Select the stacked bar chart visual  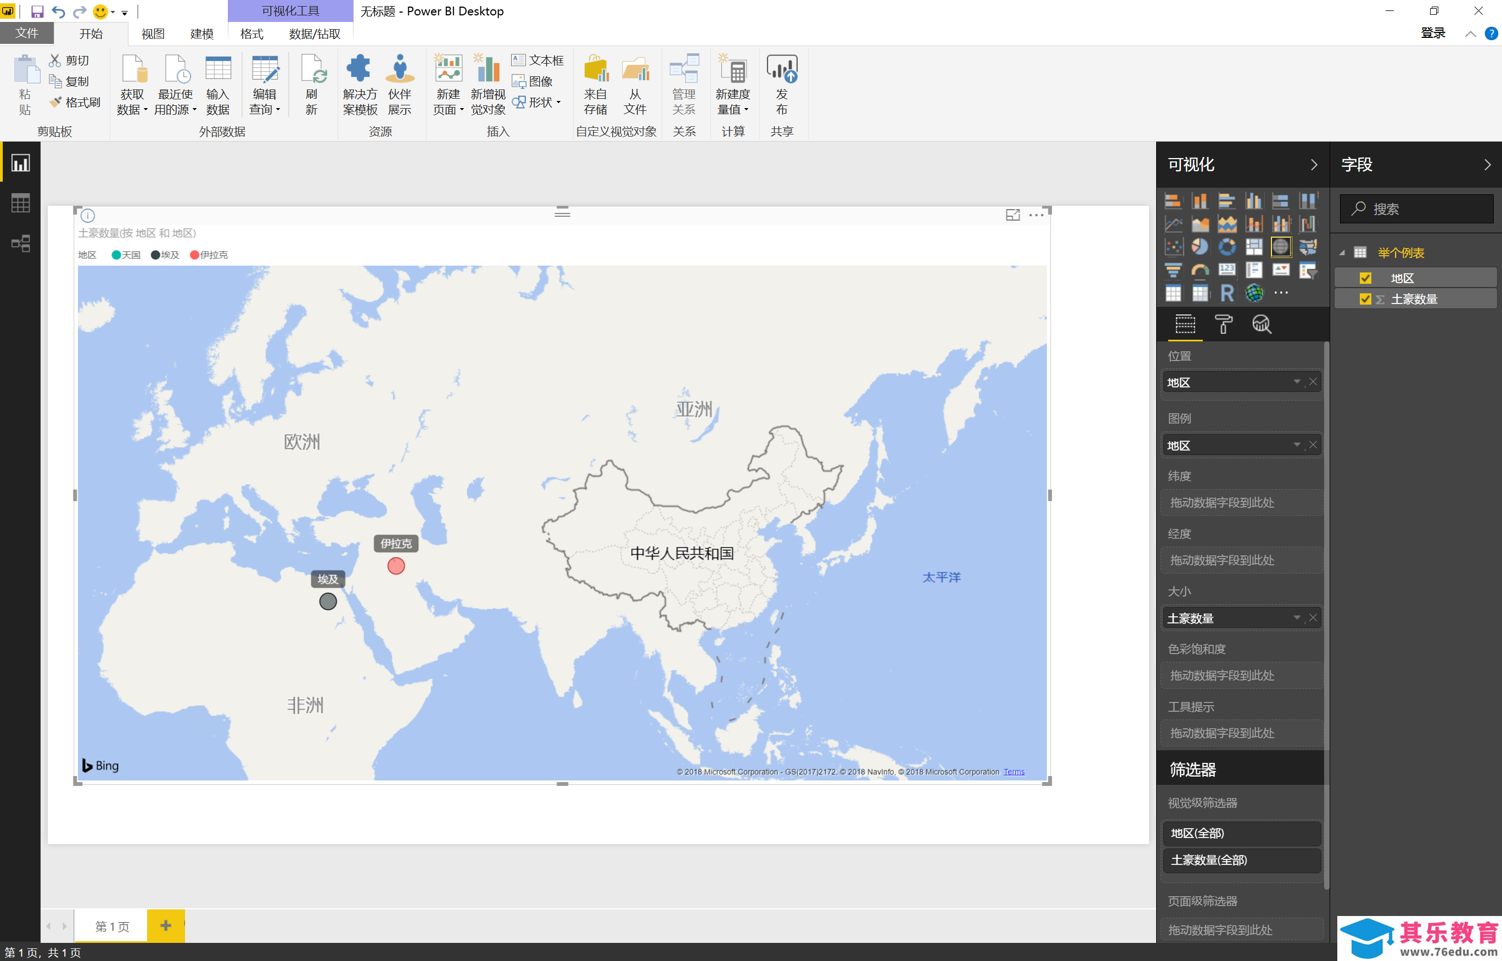1173,201
